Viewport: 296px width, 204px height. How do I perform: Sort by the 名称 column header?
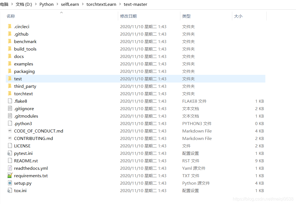(11, 16)
